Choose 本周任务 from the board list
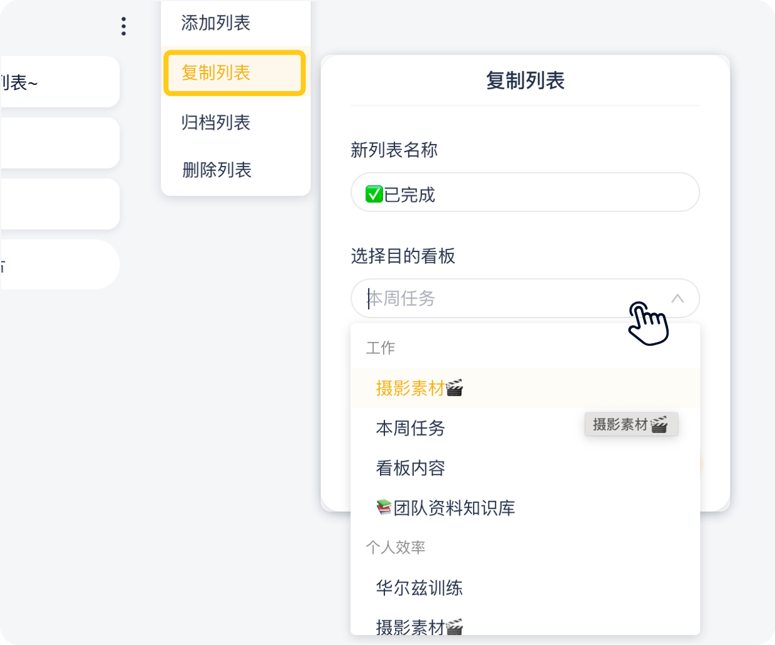The image size is (775, 645). [x=410, y=429]
